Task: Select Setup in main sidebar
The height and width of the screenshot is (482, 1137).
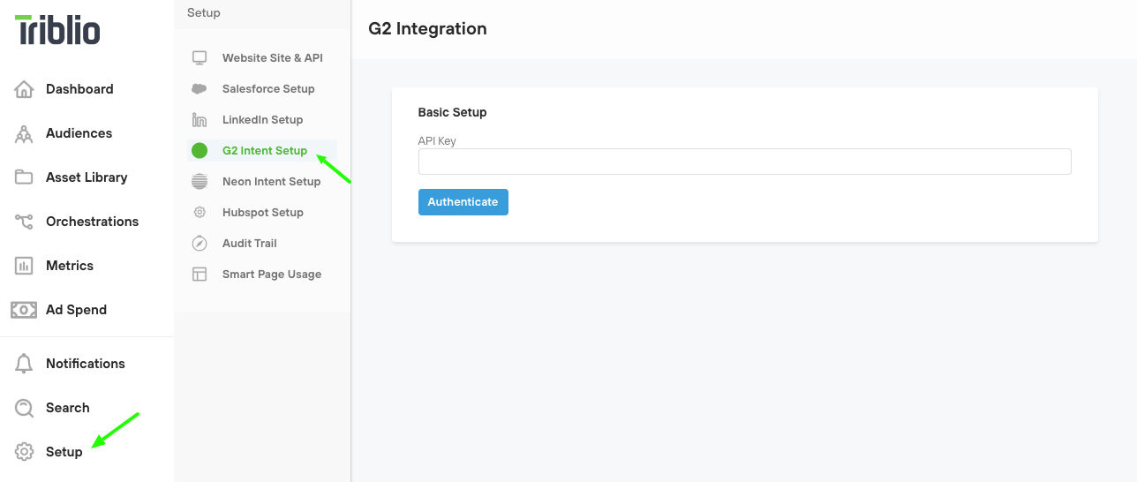Action: pos(64,452)
